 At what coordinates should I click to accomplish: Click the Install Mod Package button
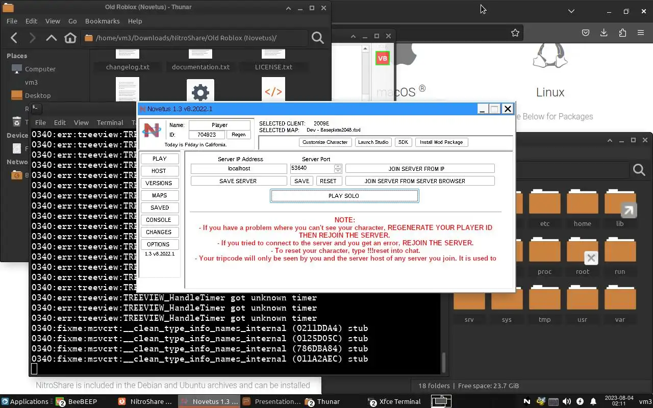tap(441, 142)
